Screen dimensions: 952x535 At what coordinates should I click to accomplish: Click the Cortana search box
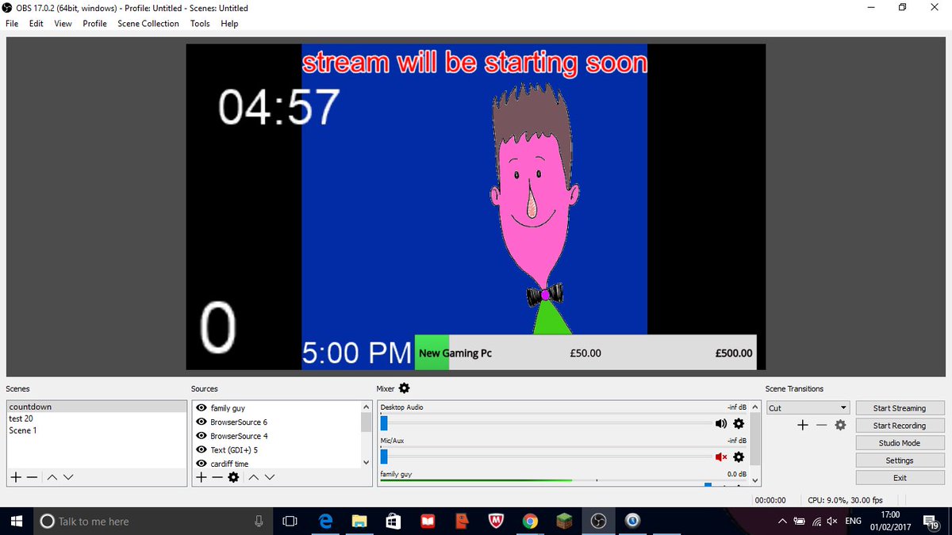[153, 521]
